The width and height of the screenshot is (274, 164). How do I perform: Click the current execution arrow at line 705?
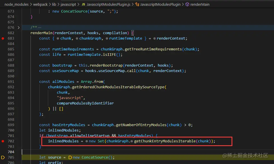(3, 157)
